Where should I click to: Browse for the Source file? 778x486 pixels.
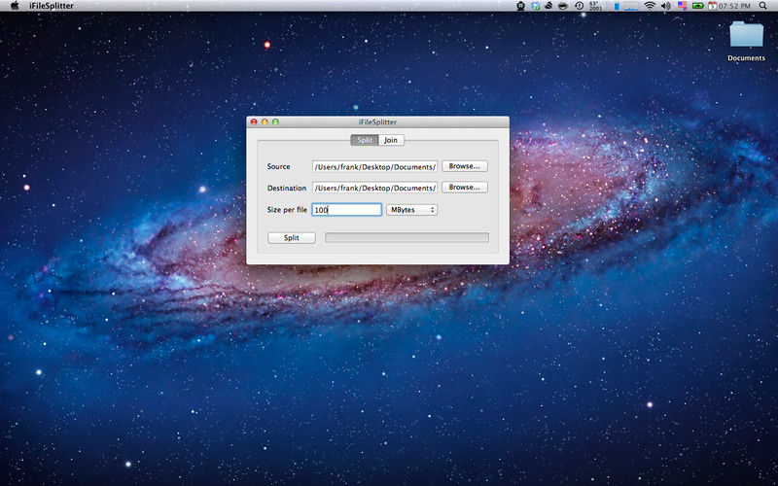point(465,166)
